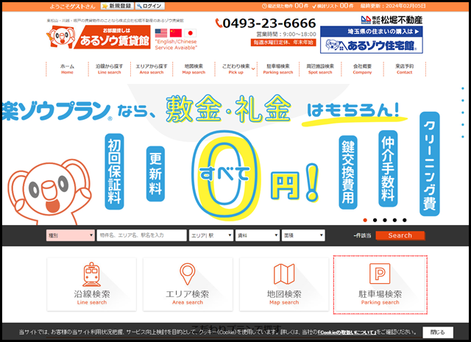Open 周辺施設検索 Spot search menu item
The image size is (471, 342).
coord(320,68)
